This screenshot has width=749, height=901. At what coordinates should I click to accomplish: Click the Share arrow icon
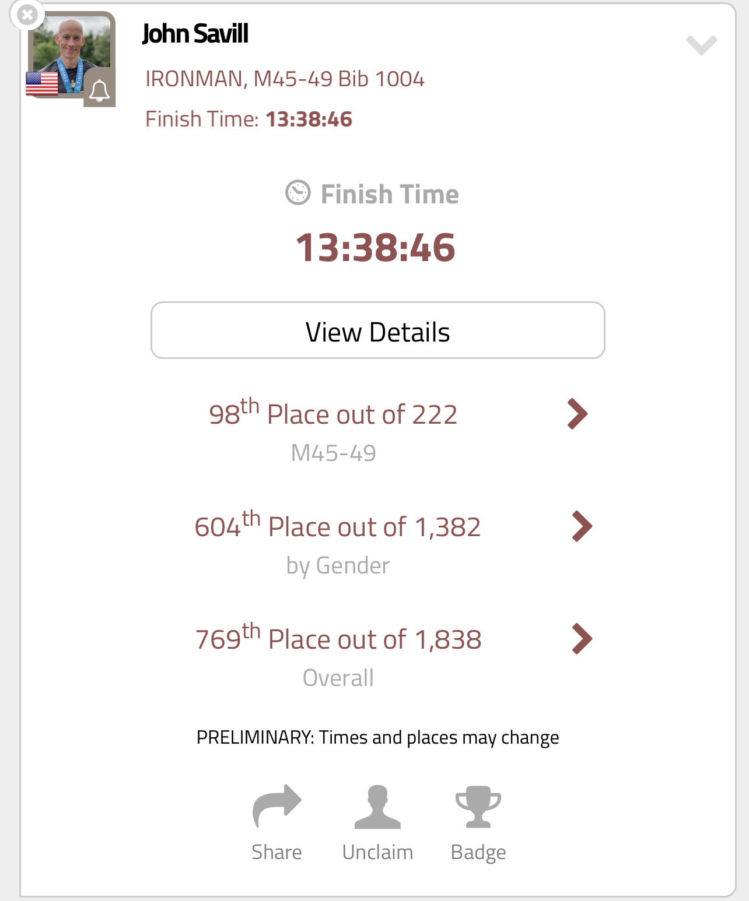[276, 806]
